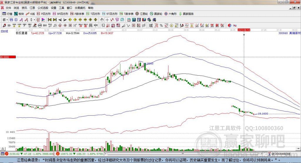
Task: Click the 收300848日线 status text
Action: (x=281, y=154)
